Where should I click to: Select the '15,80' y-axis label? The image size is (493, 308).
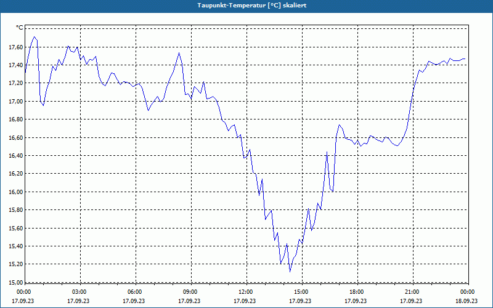[x=16, y=209]
